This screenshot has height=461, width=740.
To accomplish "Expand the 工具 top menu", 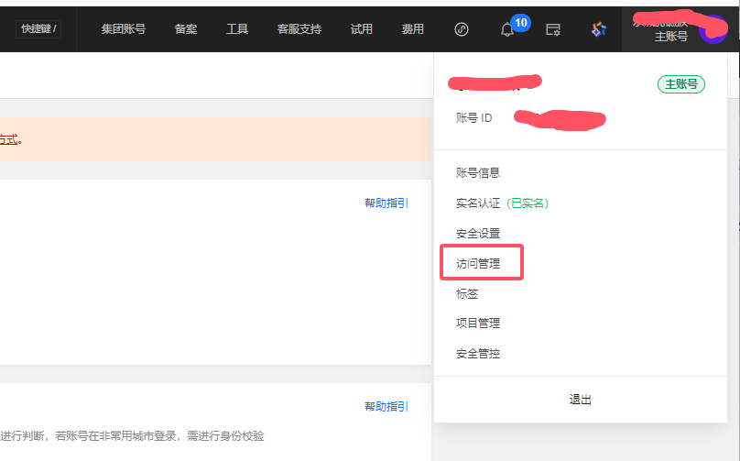I will point(237,29).
